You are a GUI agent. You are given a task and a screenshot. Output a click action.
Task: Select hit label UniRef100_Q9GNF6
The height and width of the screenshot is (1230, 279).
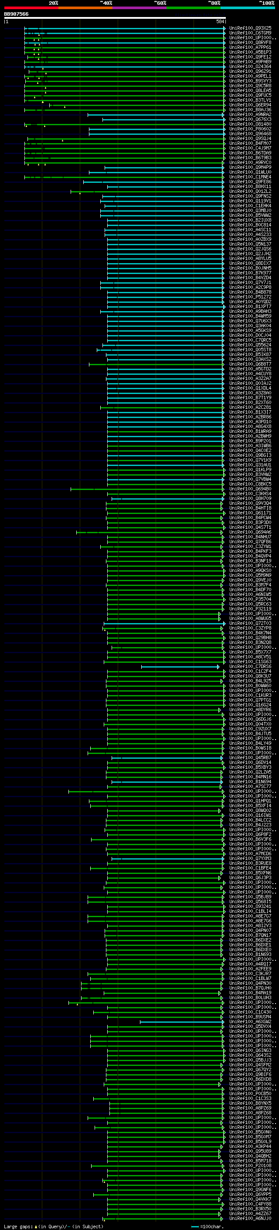pos(250,1189)
